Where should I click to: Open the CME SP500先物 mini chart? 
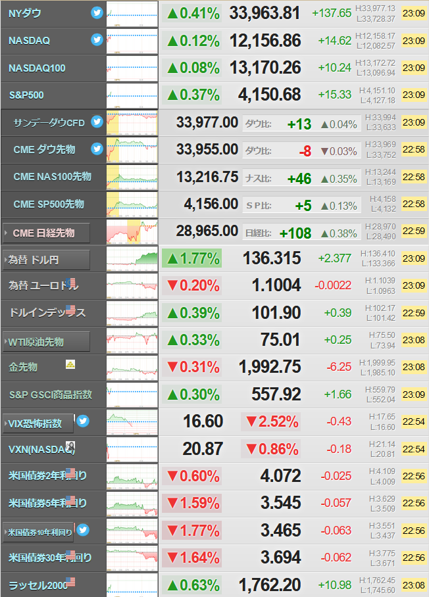(132, 204)
